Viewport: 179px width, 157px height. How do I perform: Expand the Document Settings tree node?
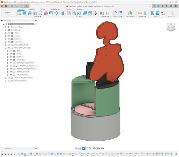point(5,27)
